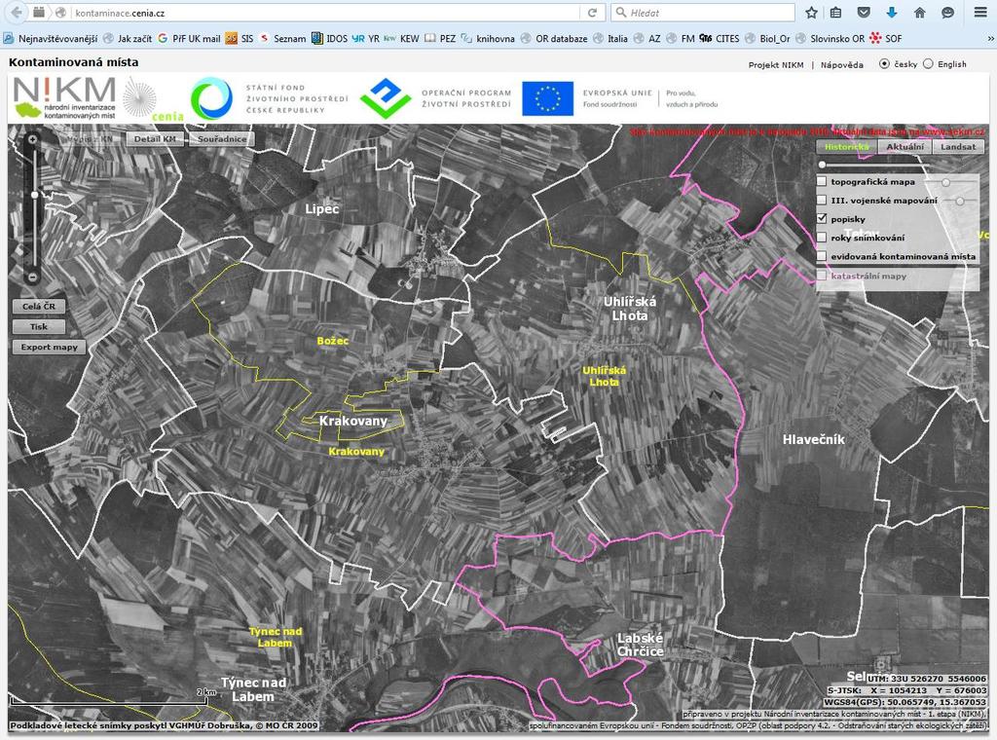Click the Souřadnice button
Image resolution: width=997 pixels, height=740 pixels.
tap(222, 139)
